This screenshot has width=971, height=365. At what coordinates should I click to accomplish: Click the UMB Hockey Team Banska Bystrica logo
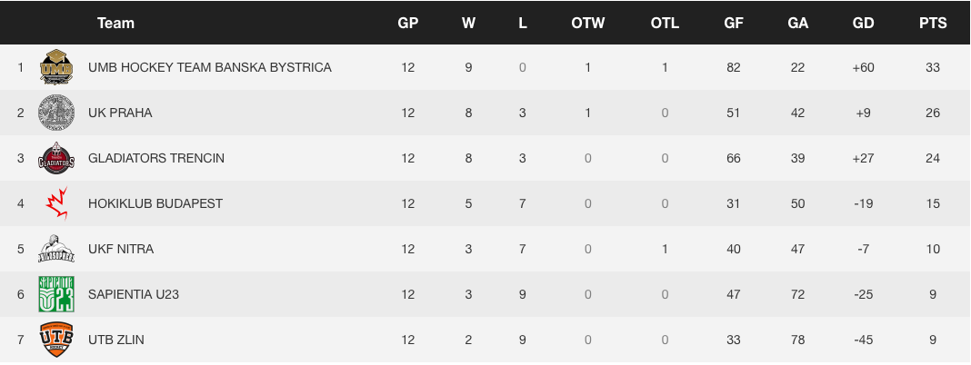[55, 67]
